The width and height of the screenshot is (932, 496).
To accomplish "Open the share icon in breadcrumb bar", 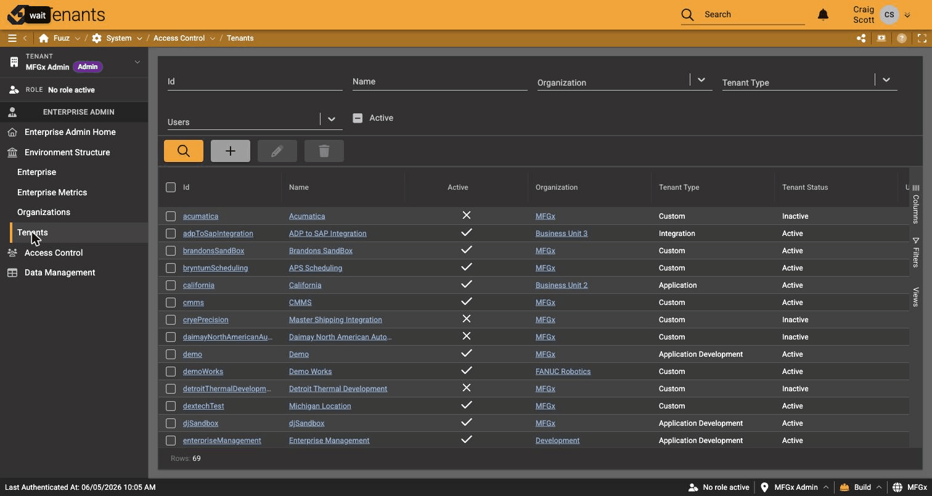I will [x=861, y=38].
